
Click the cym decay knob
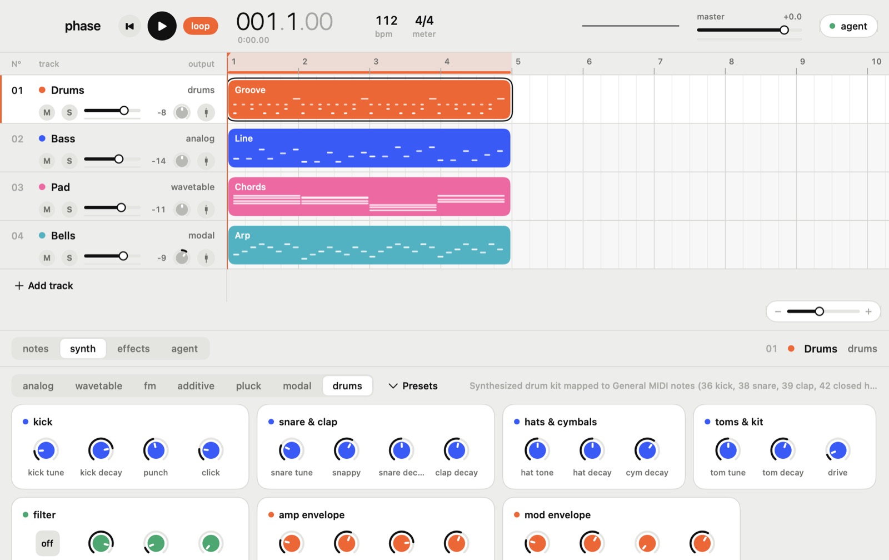point(647,450)
